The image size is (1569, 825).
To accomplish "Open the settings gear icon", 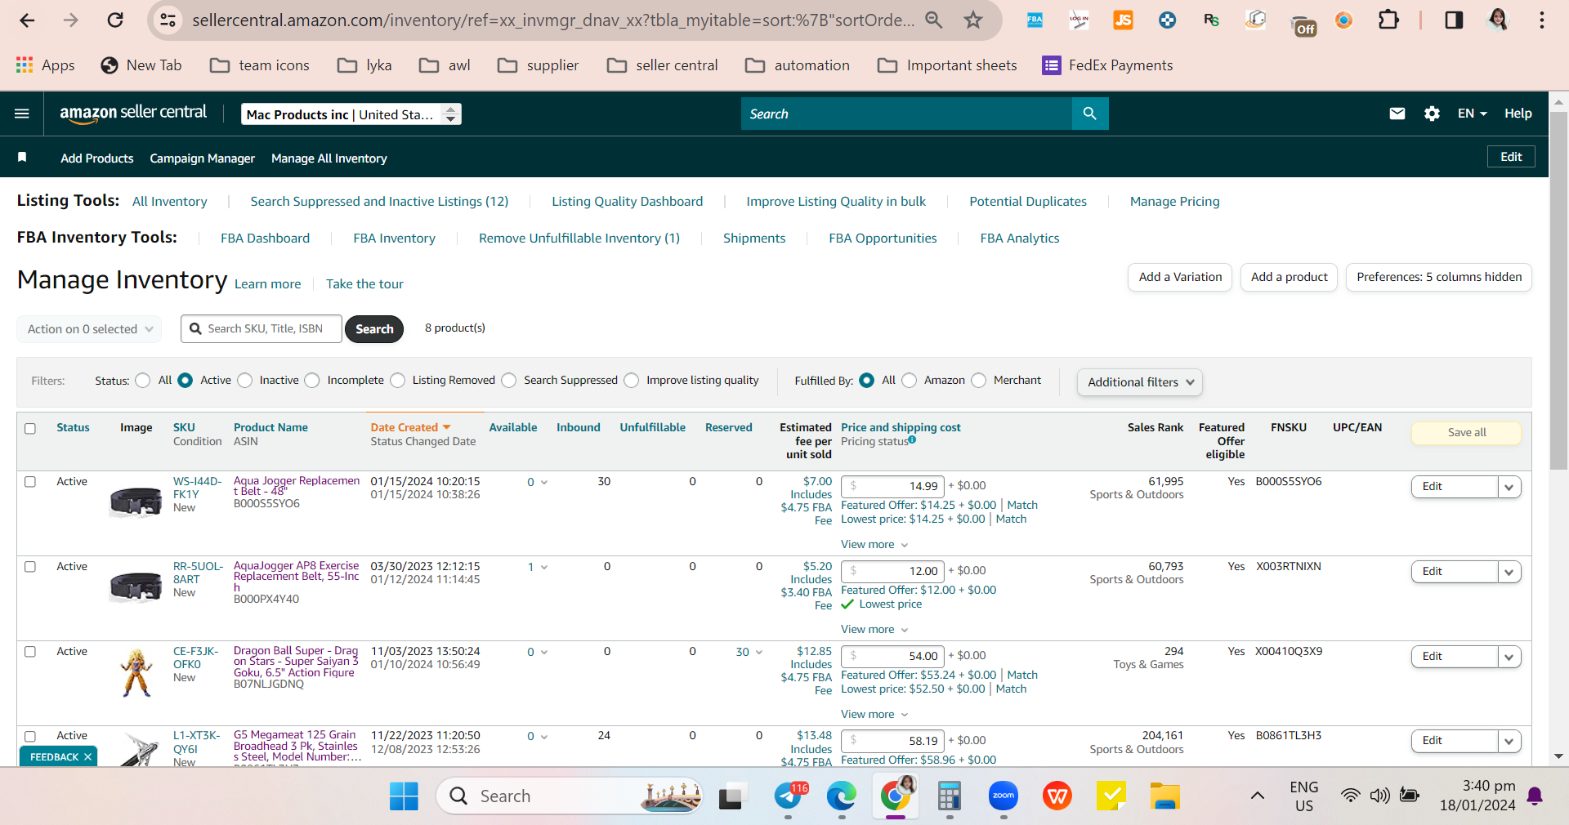I will click(x=1432, y=114).
